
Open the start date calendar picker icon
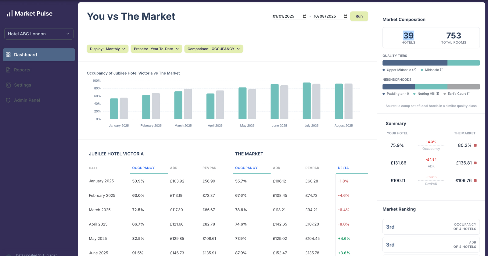[x=304, y=16]
